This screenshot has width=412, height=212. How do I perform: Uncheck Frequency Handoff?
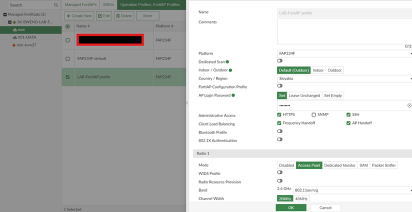point(279,123)
